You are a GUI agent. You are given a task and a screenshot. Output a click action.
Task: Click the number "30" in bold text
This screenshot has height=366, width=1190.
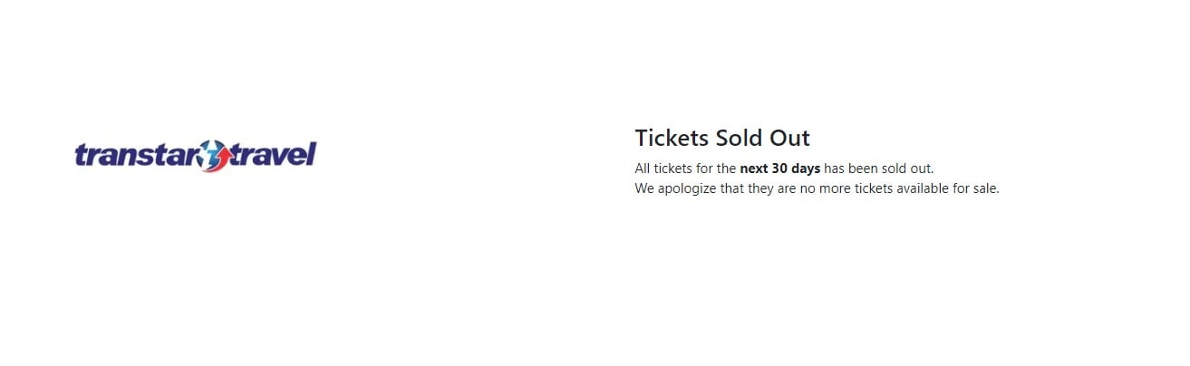(779, 169)
